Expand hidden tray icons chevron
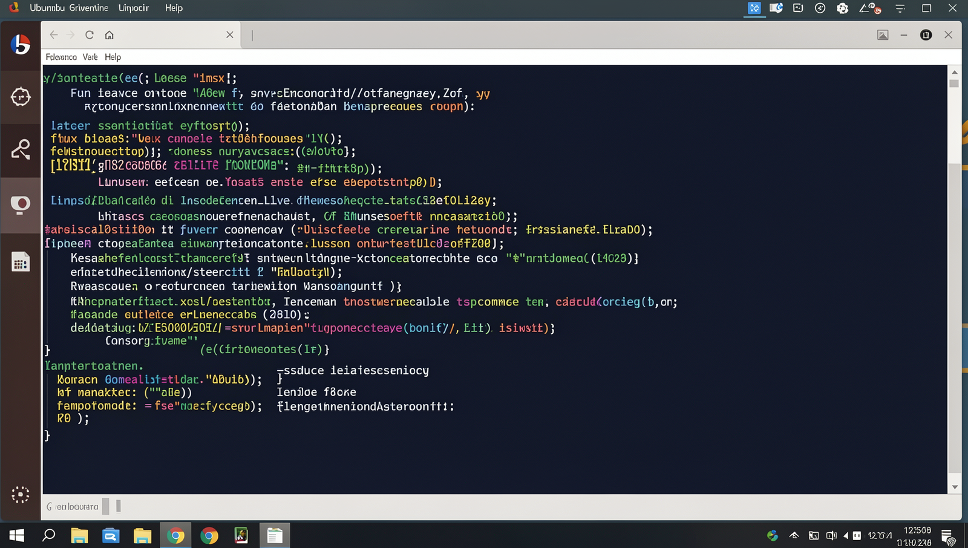Screen dimensions: 968x548 pos(794,535)
